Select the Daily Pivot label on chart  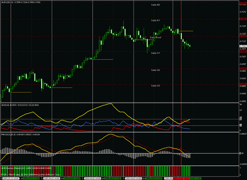(155, 38)
